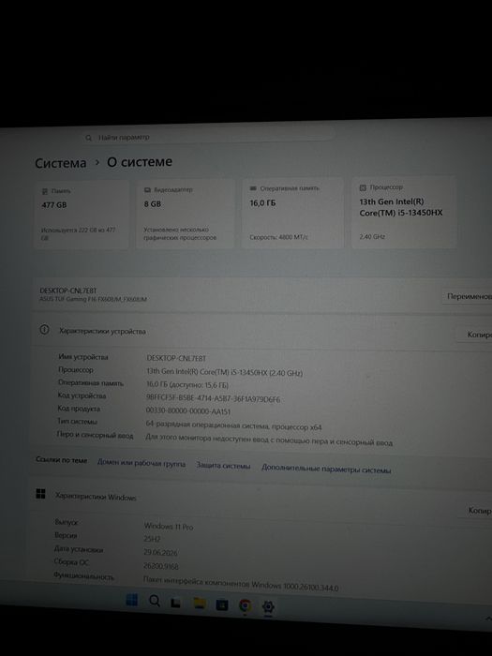Click the О системе page title
Image resolution: width=492 pixels, height=656 pixels.
(x=140, y=162)
